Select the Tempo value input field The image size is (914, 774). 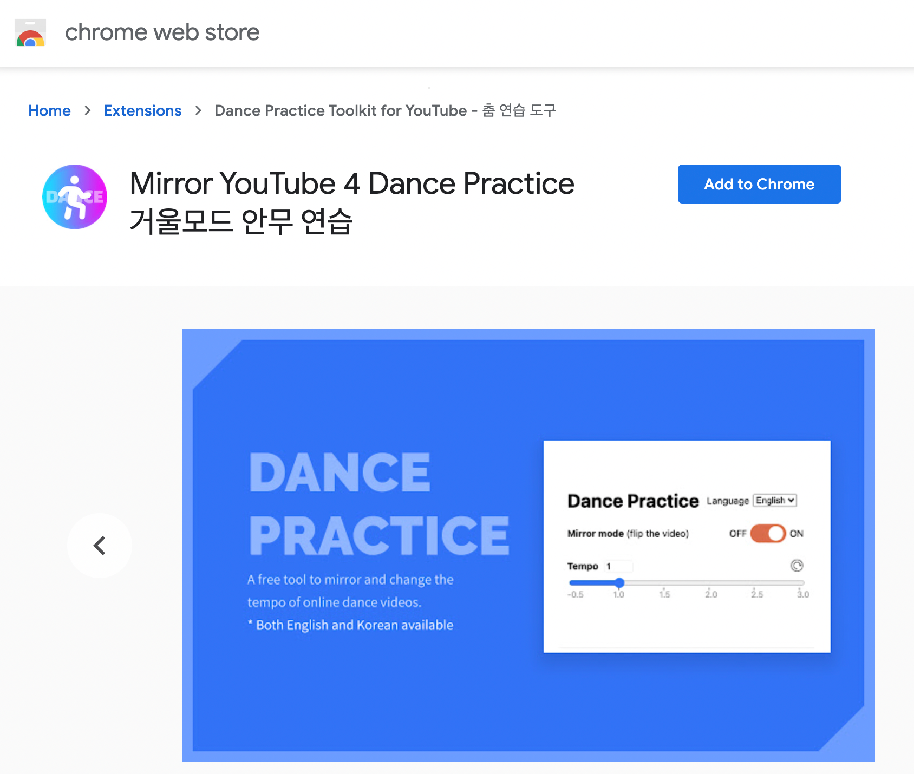618,566
